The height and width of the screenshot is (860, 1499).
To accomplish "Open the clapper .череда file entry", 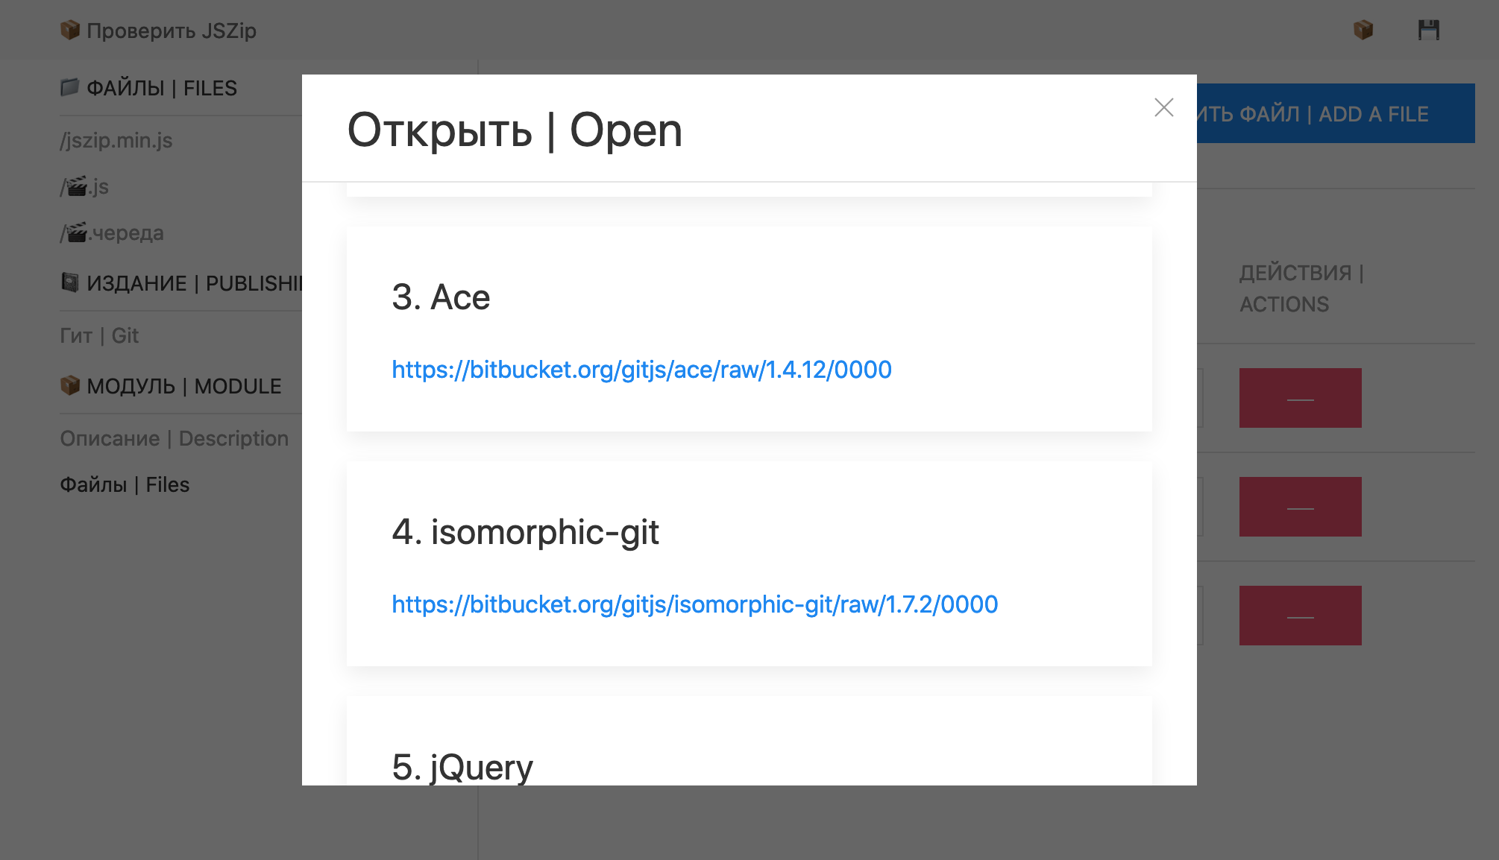I will tap(112, 233).
